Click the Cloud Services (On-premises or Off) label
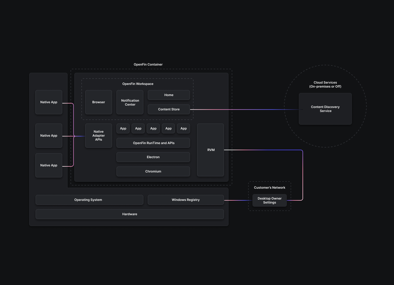This screenshot has width=394, height=285. 325,84
